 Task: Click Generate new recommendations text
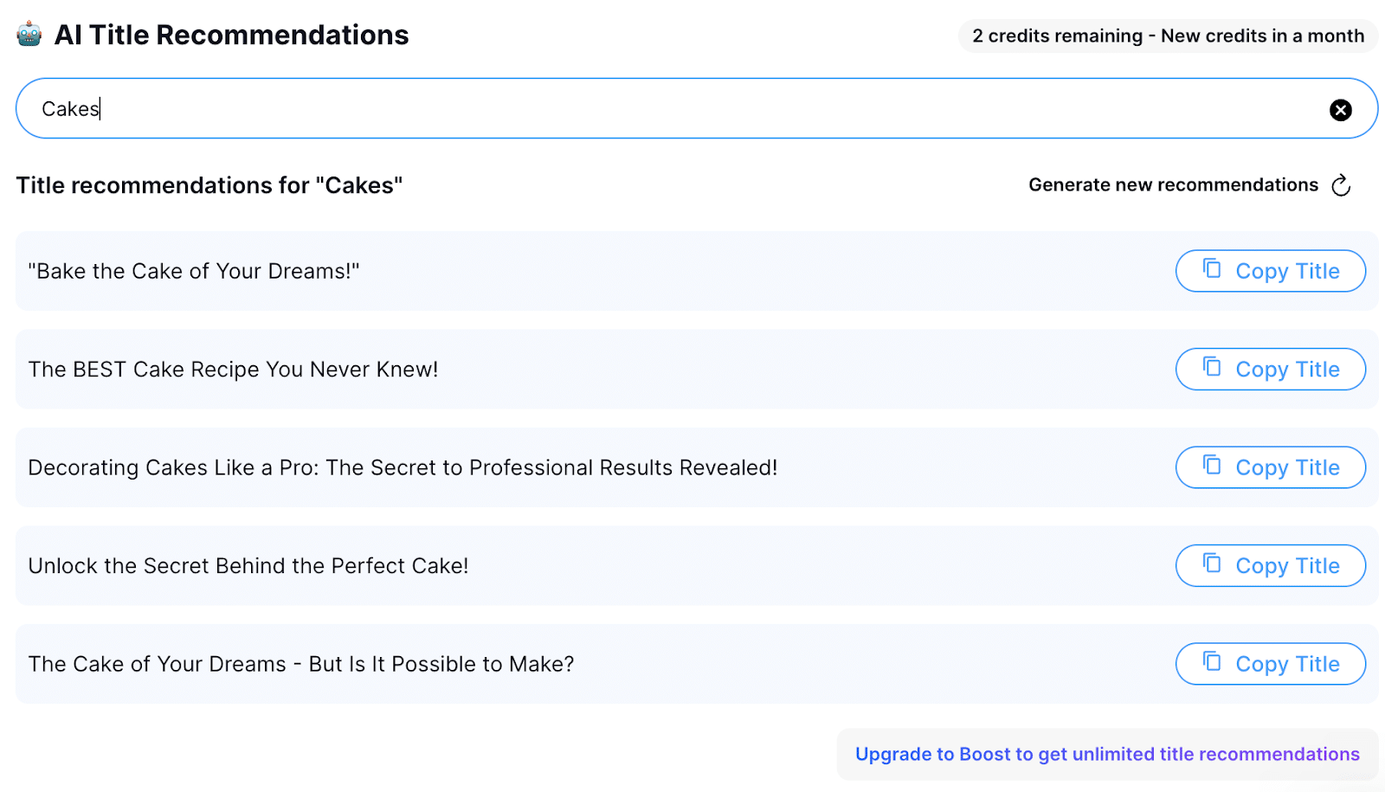click(x=1173, y=185)
